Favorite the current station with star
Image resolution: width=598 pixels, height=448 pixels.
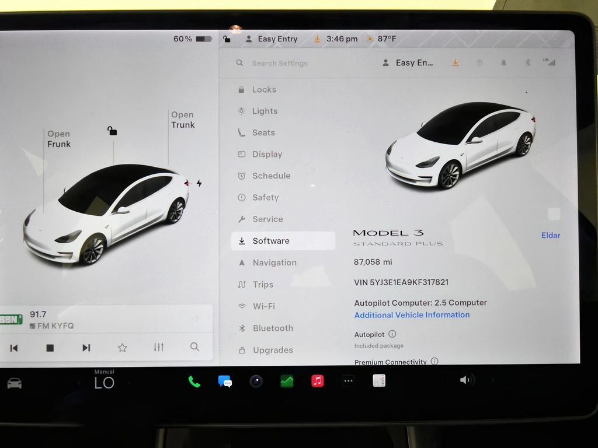pos(122,348)
